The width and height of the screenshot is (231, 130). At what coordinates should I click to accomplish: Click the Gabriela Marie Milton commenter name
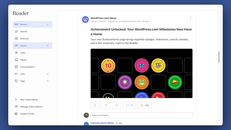click(102, 123)
